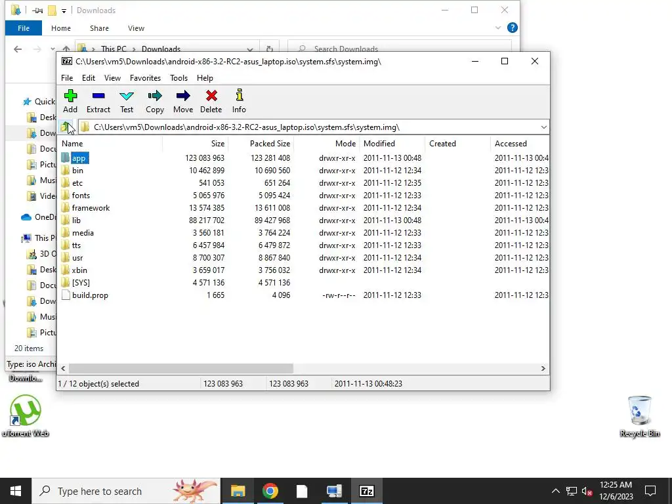Go up one folder level in 7-Zip
This screenshot has width=672, height=504.
point(66,127)
